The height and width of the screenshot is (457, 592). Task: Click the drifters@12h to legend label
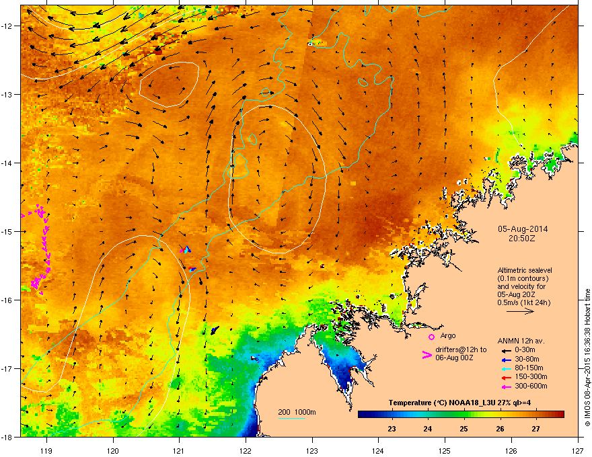(x=461, y=350)
